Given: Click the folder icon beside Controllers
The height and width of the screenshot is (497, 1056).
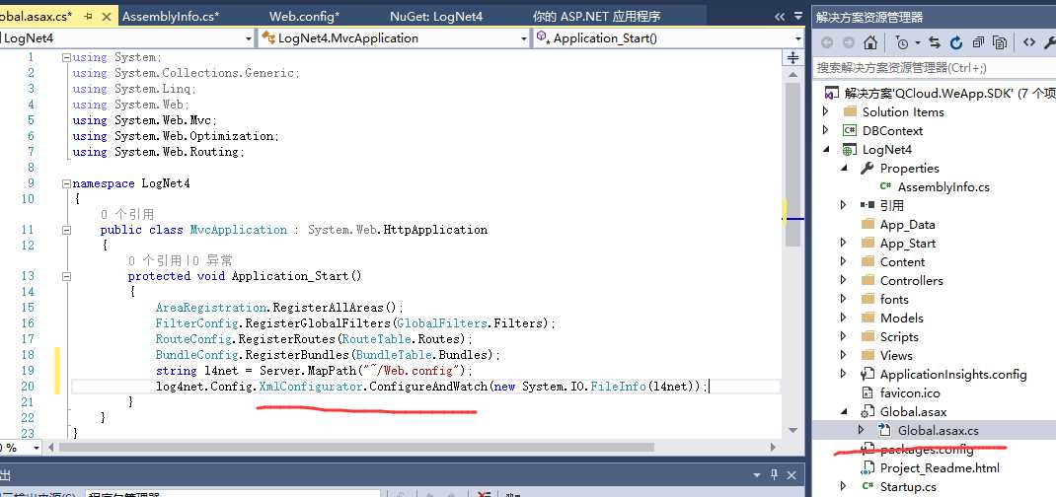Looking at the screenshot, I should (x=867, y=280).
